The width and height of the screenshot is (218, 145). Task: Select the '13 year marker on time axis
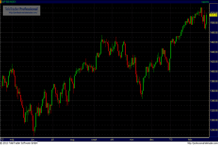coord(169,139)
